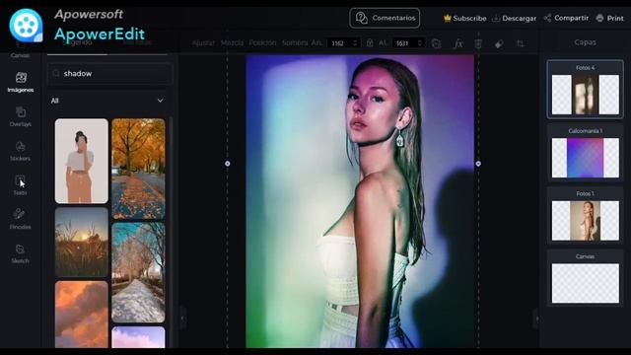Open the Stickers sidebar panel
The width and height of the screenshot is (631, 355).
[20, 151]
